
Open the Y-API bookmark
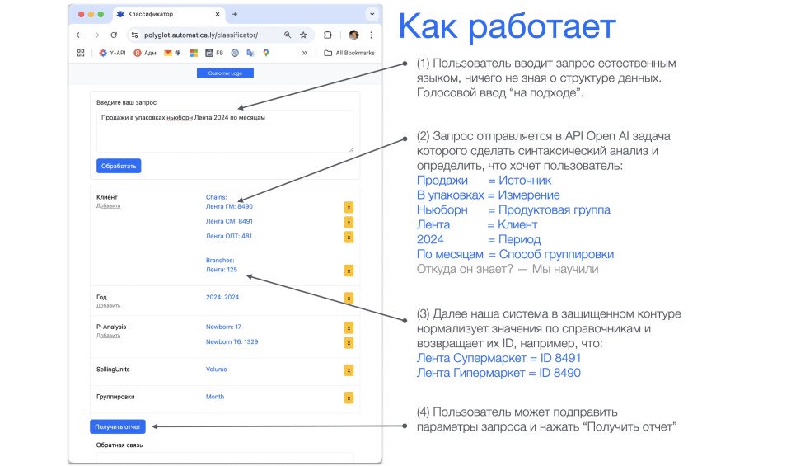[112, 53]
